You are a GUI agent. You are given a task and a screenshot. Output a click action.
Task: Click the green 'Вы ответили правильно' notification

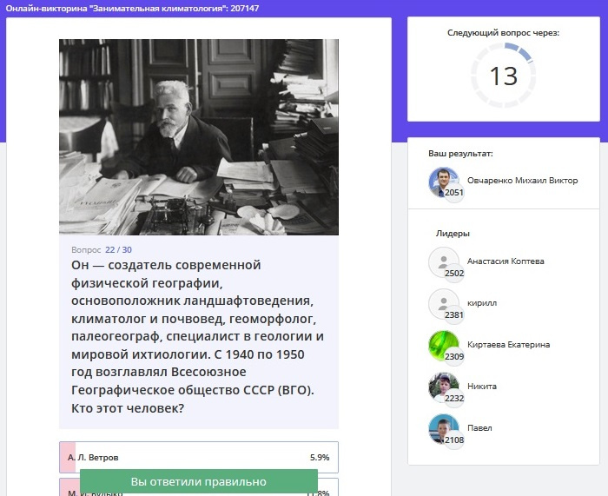pos(198,481)
